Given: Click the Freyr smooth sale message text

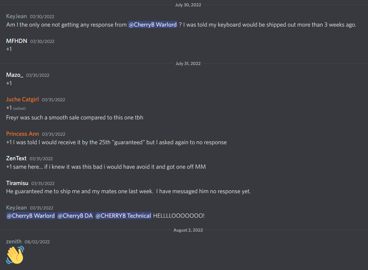Looking at the screenshot, I should tap(75, 118).
